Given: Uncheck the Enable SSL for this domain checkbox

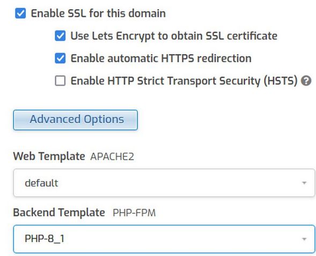Looking at the screenshot, I should coord(20,13).
